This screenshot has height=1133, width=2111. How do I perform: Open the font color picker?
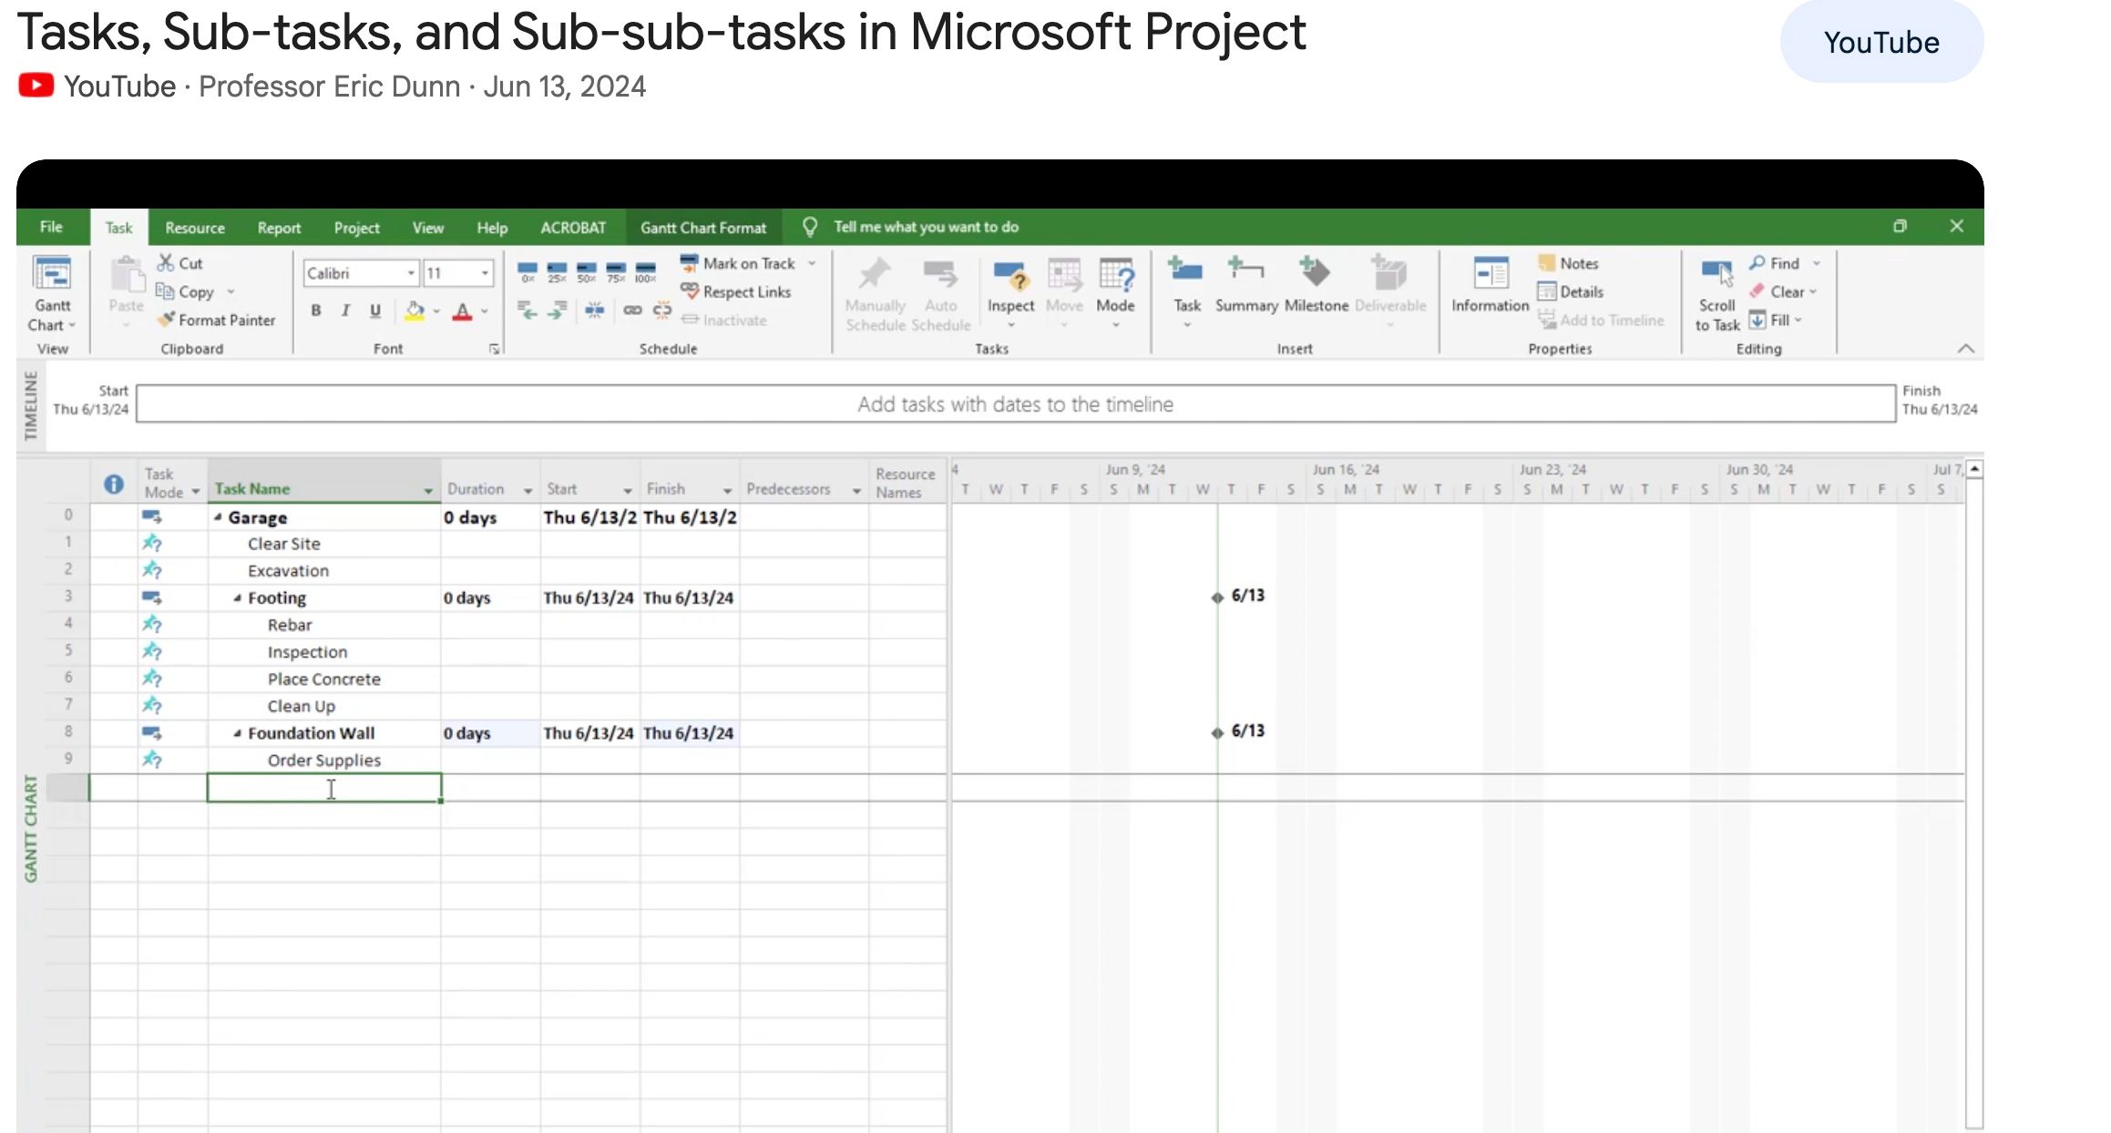tap(463, 311)
